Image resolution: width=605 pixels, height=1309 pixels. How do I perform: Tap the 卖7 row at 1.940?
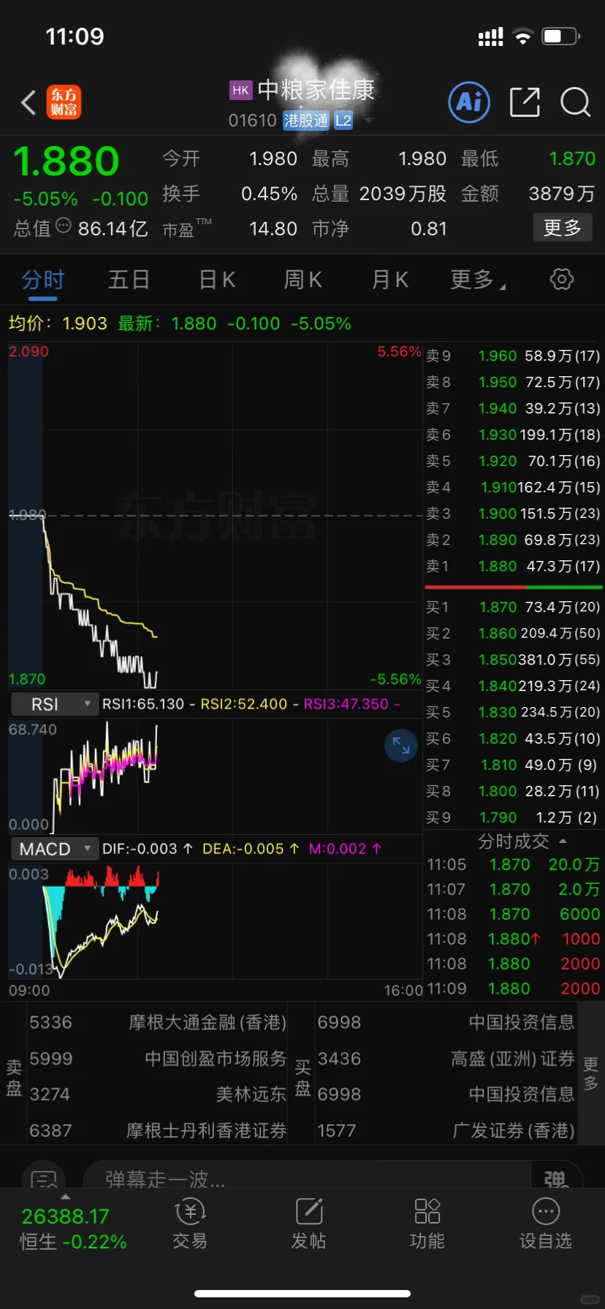(514, 408)
